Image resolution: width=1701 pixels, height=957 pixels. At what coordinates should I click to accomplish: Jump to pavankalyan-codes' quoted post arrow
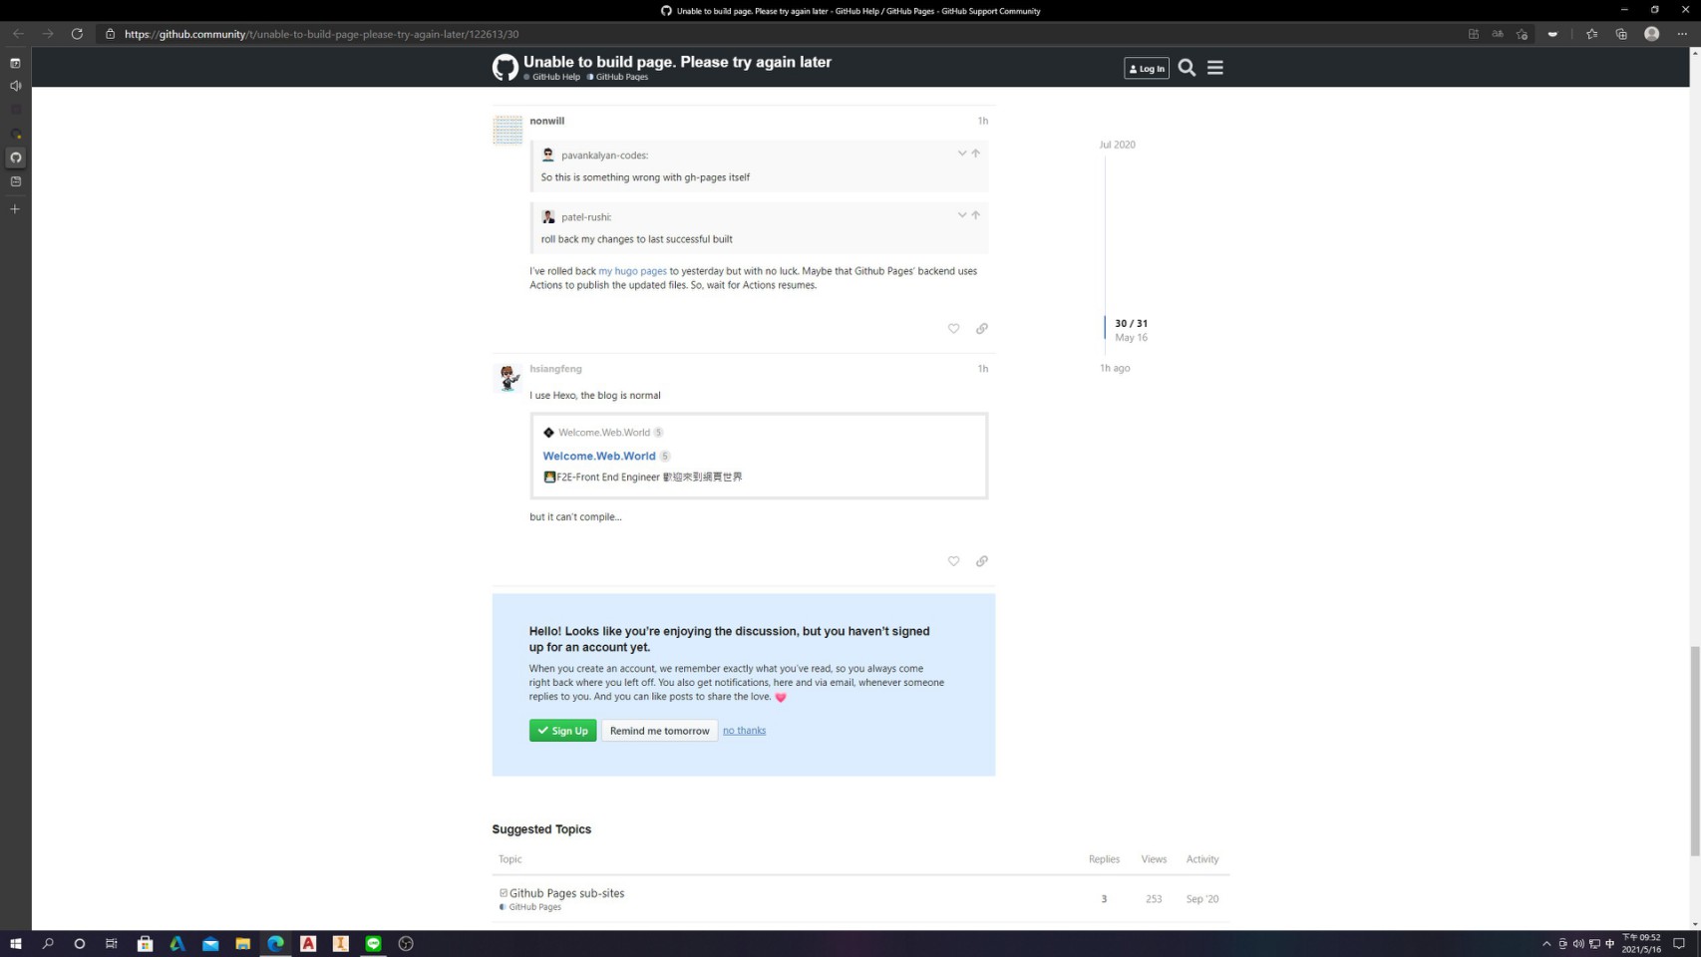pyautogui.click(x=975, y=154)
